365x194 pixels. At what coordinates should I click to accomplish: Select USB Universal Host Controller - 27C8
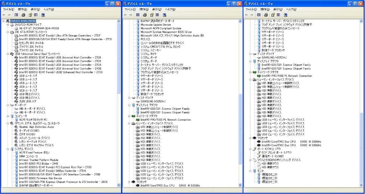(x=60, y=57)
